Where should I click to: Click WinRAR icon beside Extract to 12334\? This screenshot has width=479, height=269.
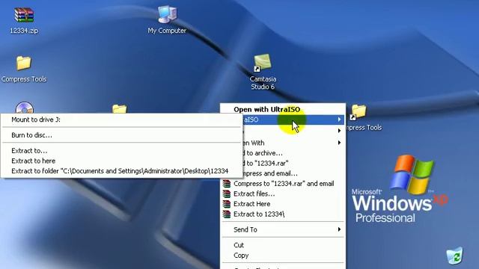(x=227, y=214)
